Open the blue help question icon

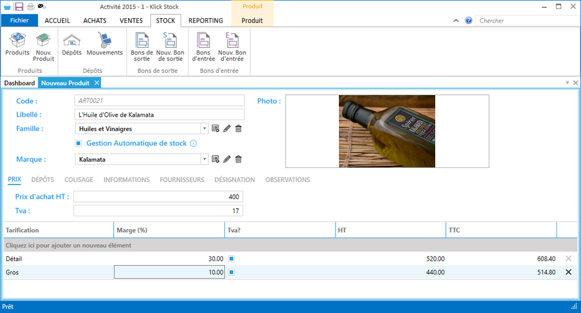(468, 20)
